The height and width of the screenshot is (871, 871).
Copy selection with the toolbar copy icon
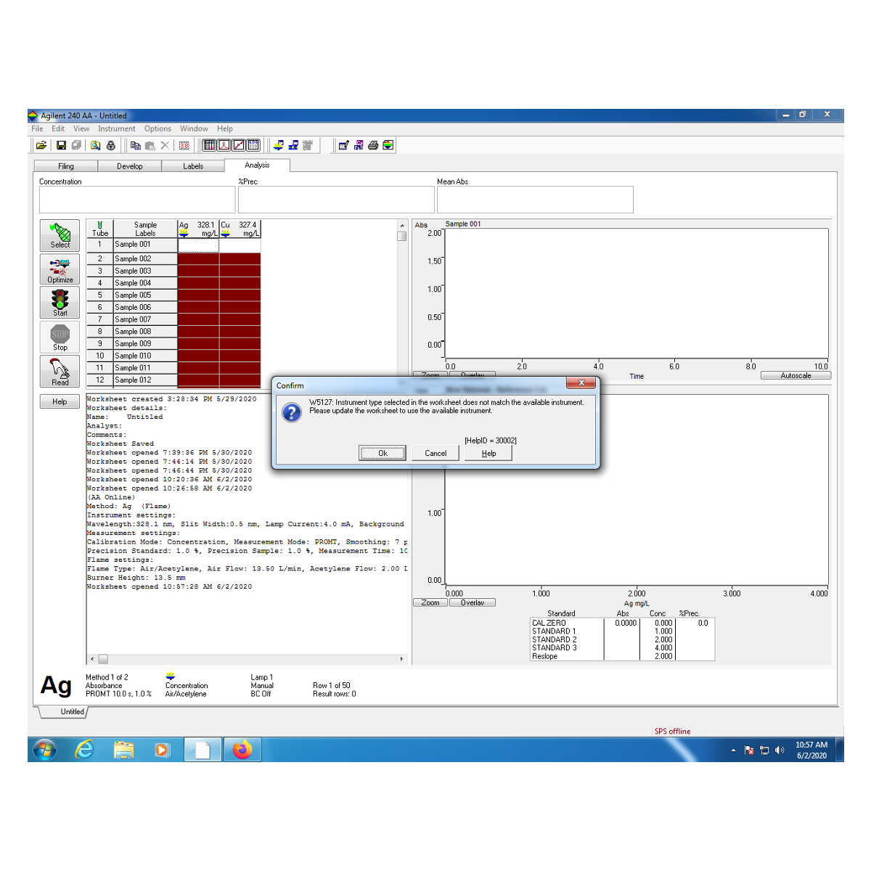136,145
